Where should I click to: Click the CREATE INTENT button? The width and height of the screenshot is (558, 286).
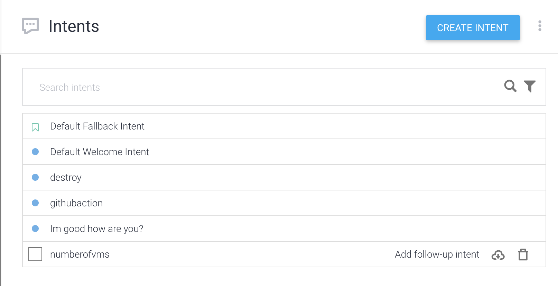[x=473, y=28]
